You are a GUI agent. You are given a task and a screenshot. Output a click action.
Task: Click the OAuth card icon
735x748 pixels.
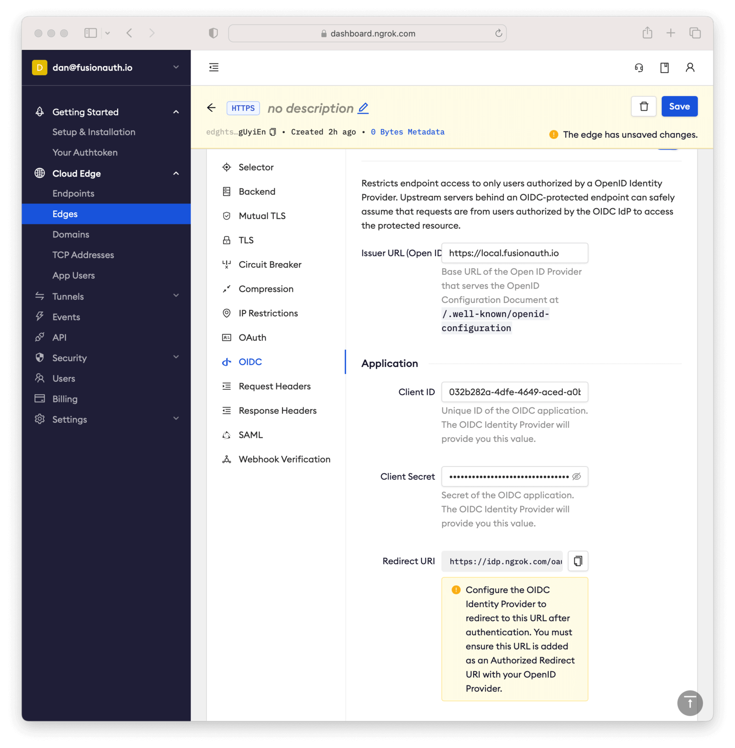tap(226, 338)
